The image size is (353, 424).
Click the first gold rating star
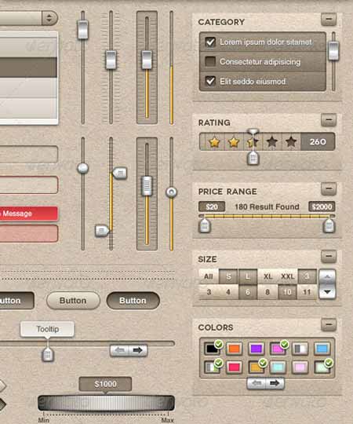click(214, 141)
